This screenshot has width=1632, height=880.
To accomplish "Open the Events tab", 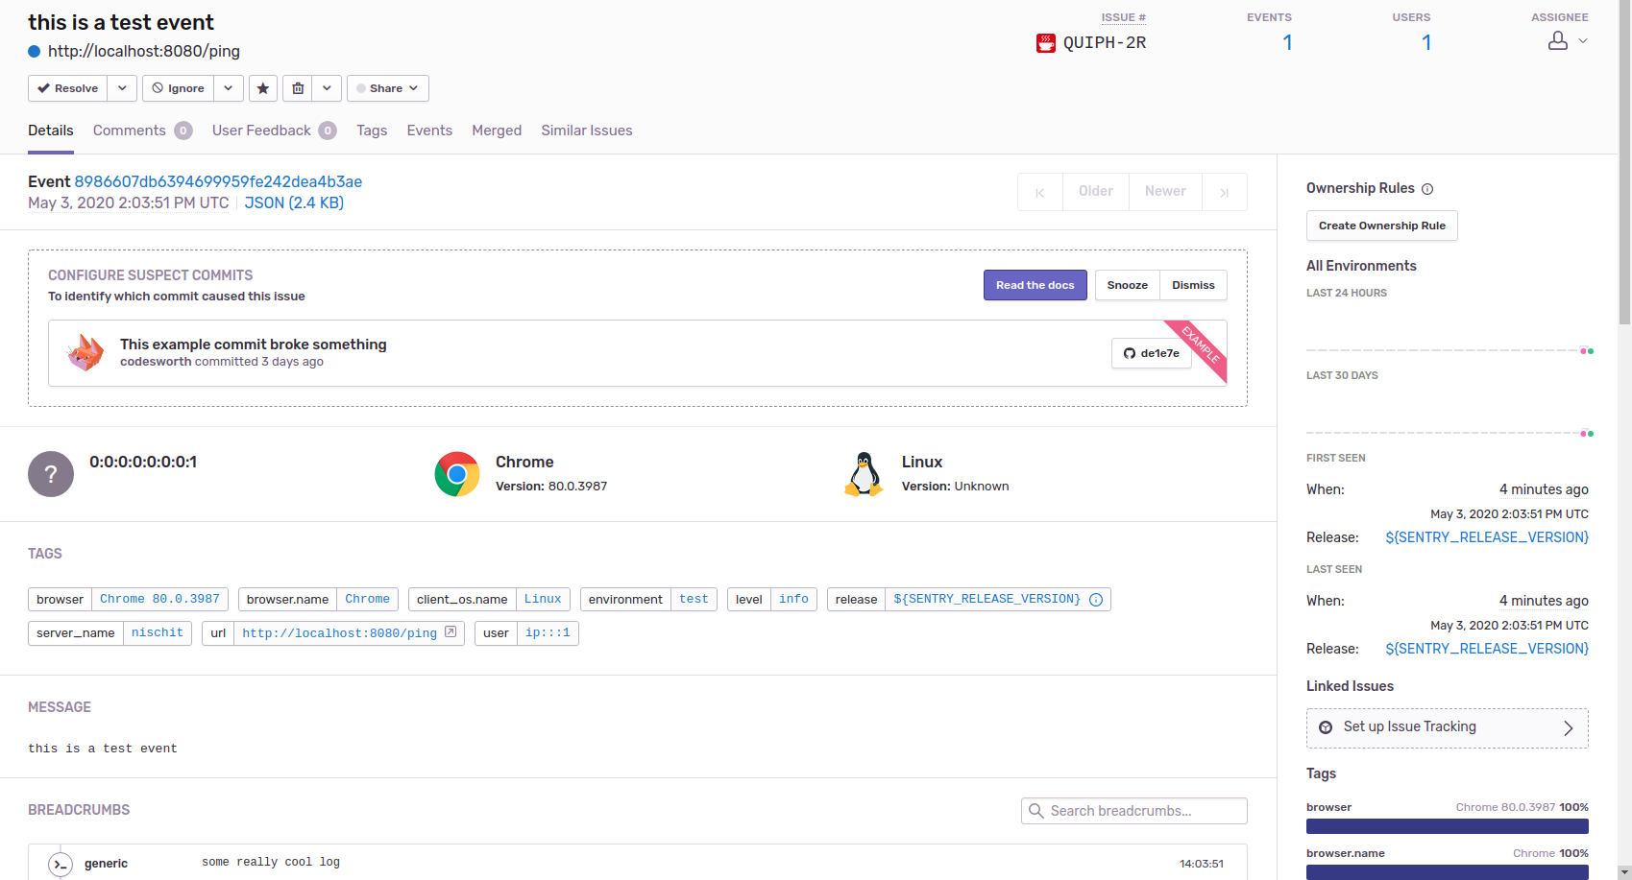I will [429, 131].
